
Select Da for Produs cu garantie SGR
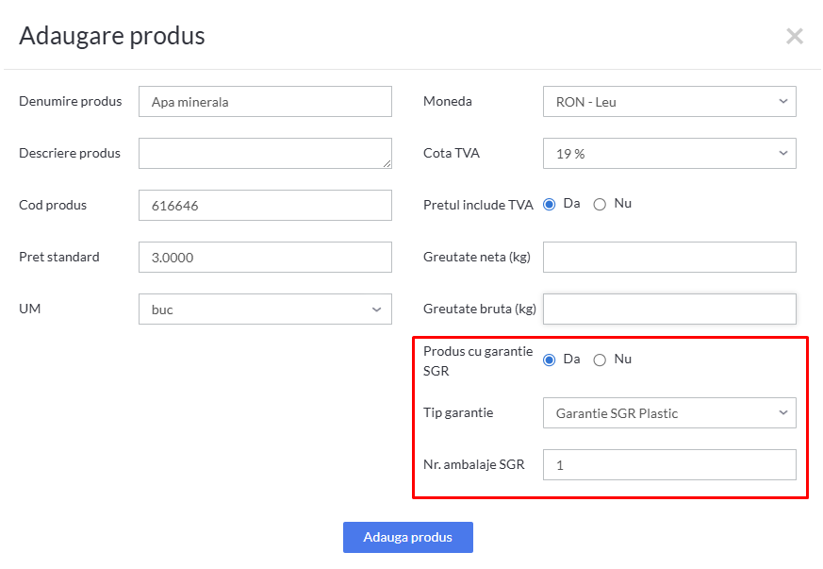click(x=550, y=360)
